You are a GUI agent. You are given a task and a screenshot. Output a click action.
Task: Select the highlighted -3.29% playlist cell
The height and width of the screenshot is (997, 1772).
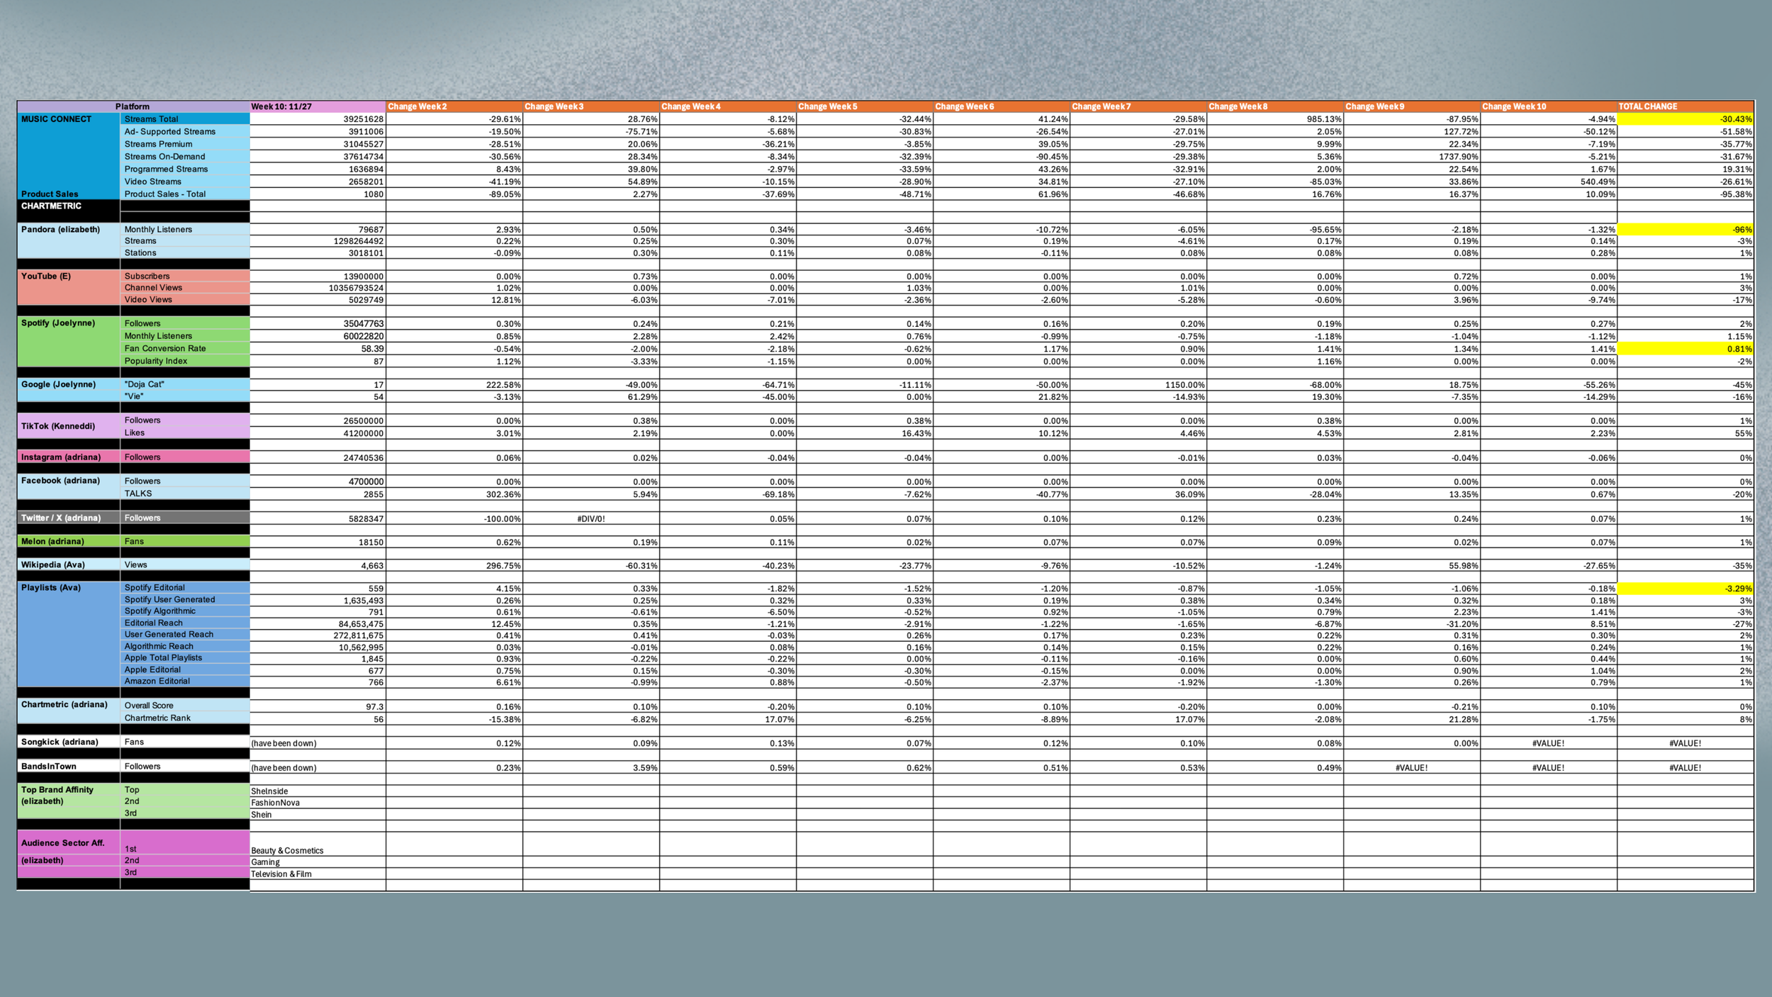(x=1686, y=589)
